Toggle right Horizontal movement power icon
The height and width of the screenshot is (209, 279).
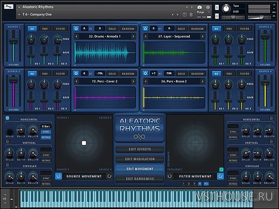click(x=271, y=118)
